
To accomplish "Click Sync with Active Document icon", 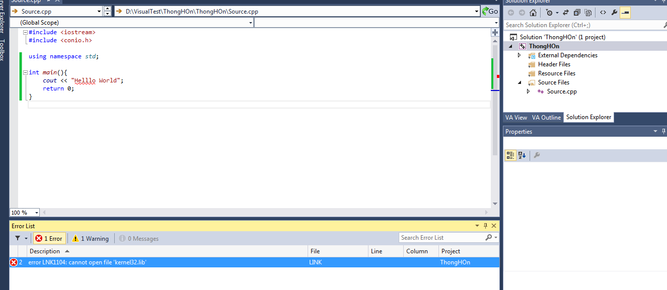I will pos(566,13).
